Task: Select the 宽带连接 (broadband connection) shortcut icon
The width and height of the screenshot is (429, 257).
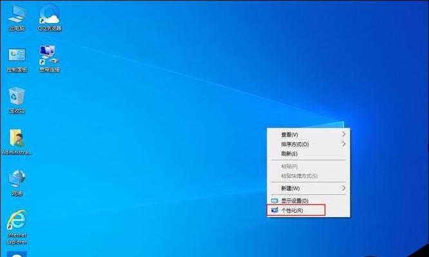Action: click(x=50, y=59)
